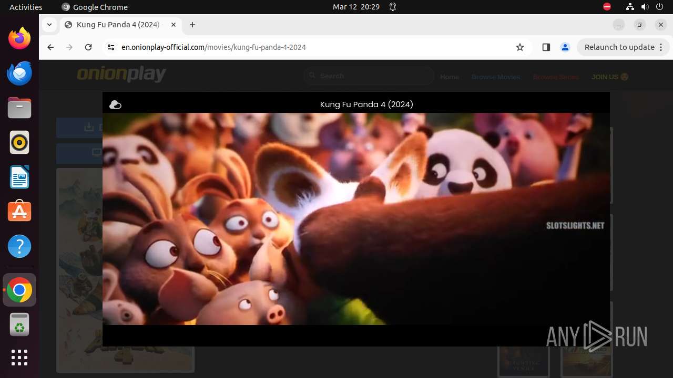The width and height of the screenshot is (673, 378).
Task: Open Ubuntu Software from the dock
Action: (x=19, y=212)
